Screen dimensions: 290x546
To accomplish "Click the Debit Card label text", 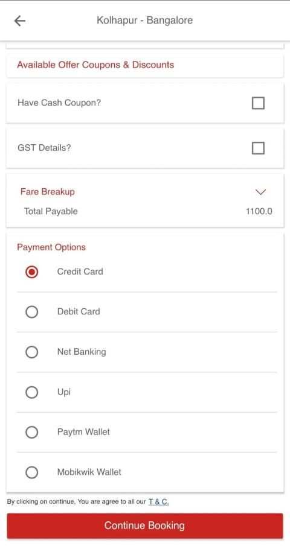I will point(79,311).
